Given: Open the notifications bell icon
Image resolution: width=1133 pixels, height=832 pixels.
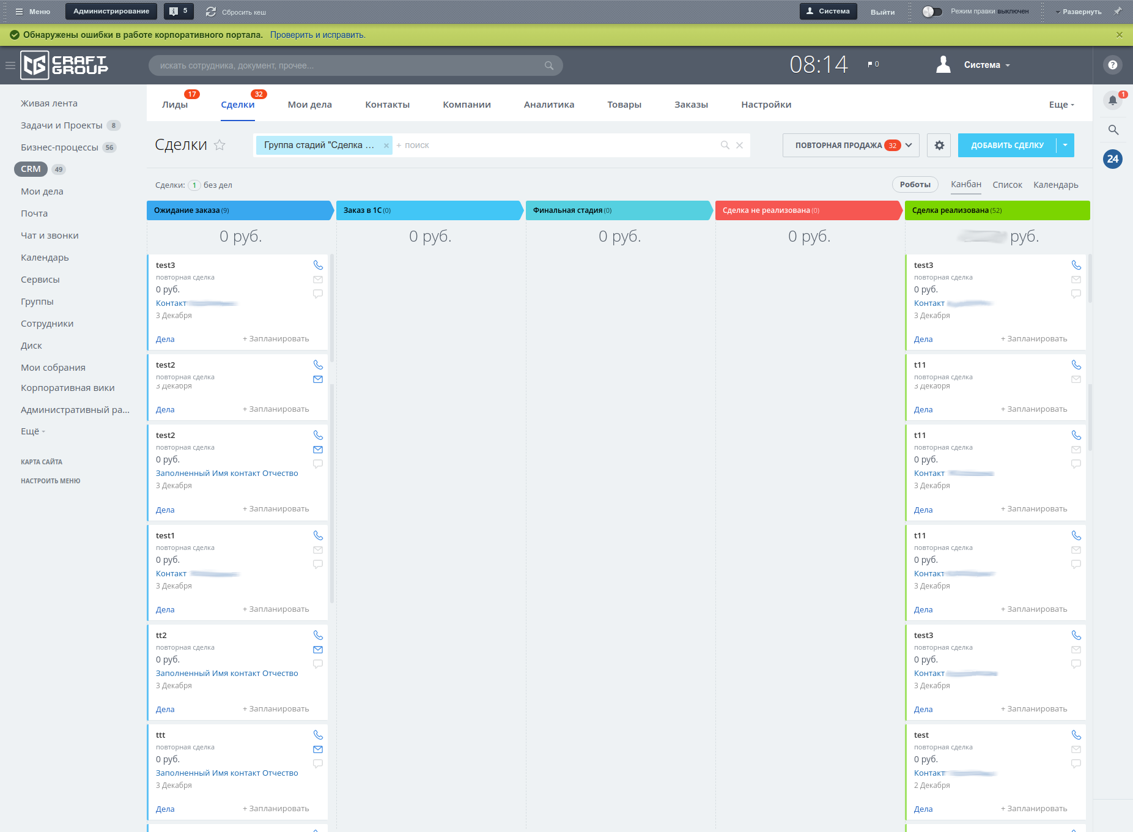Looking at the screenshot, I should [x=1113, y=100].
